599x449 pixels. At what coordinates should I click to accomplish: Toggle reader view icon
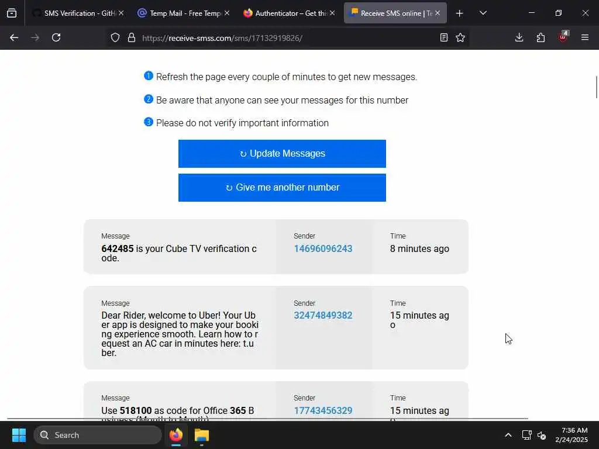(x=444, y=38)
